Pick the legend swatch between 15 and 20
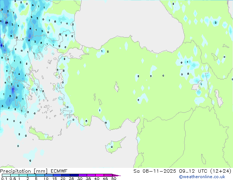233x180 pixels. [x=57, y=175]
